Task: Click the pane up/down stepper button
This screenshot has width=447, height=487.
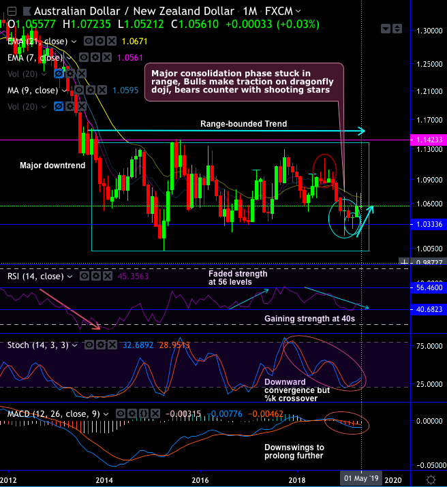Action: [397, 29]
